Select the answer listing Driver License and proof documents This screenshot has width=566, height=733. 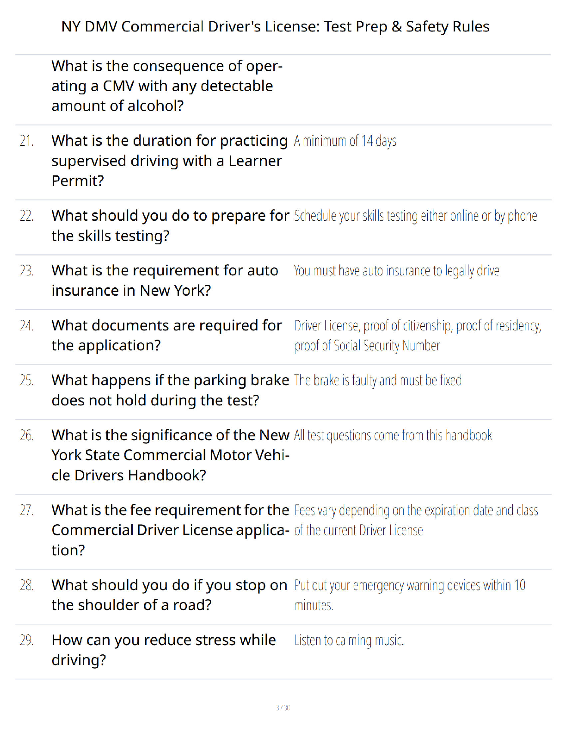coord(418,335)
